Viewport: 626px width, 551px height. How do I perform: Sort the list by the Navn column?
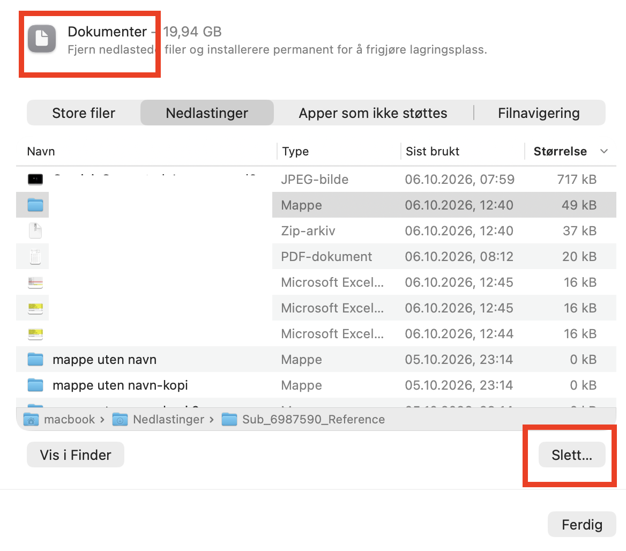coord(41,151)
